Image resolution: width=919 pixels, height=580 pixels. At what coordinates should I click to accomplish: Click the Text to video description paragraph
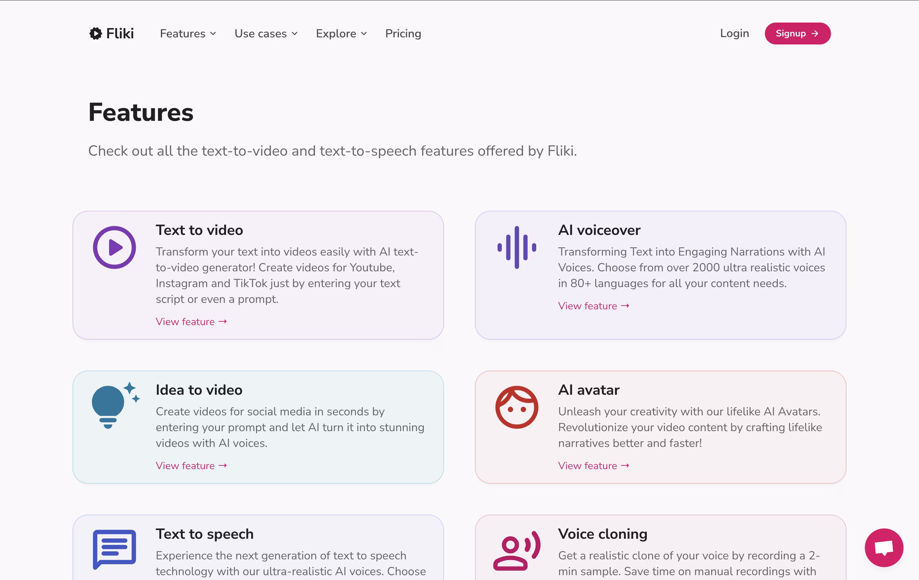click(x=287, y=275)
